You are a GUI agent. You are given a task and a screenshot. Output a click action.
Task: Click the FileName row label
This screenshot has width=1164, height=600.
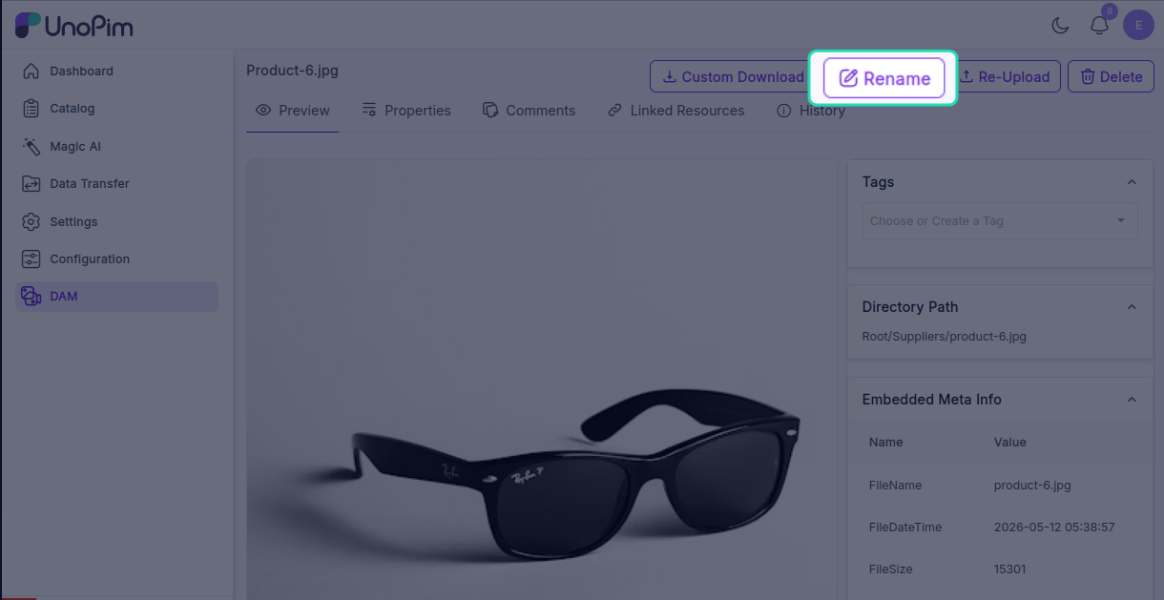coord(895,486)
